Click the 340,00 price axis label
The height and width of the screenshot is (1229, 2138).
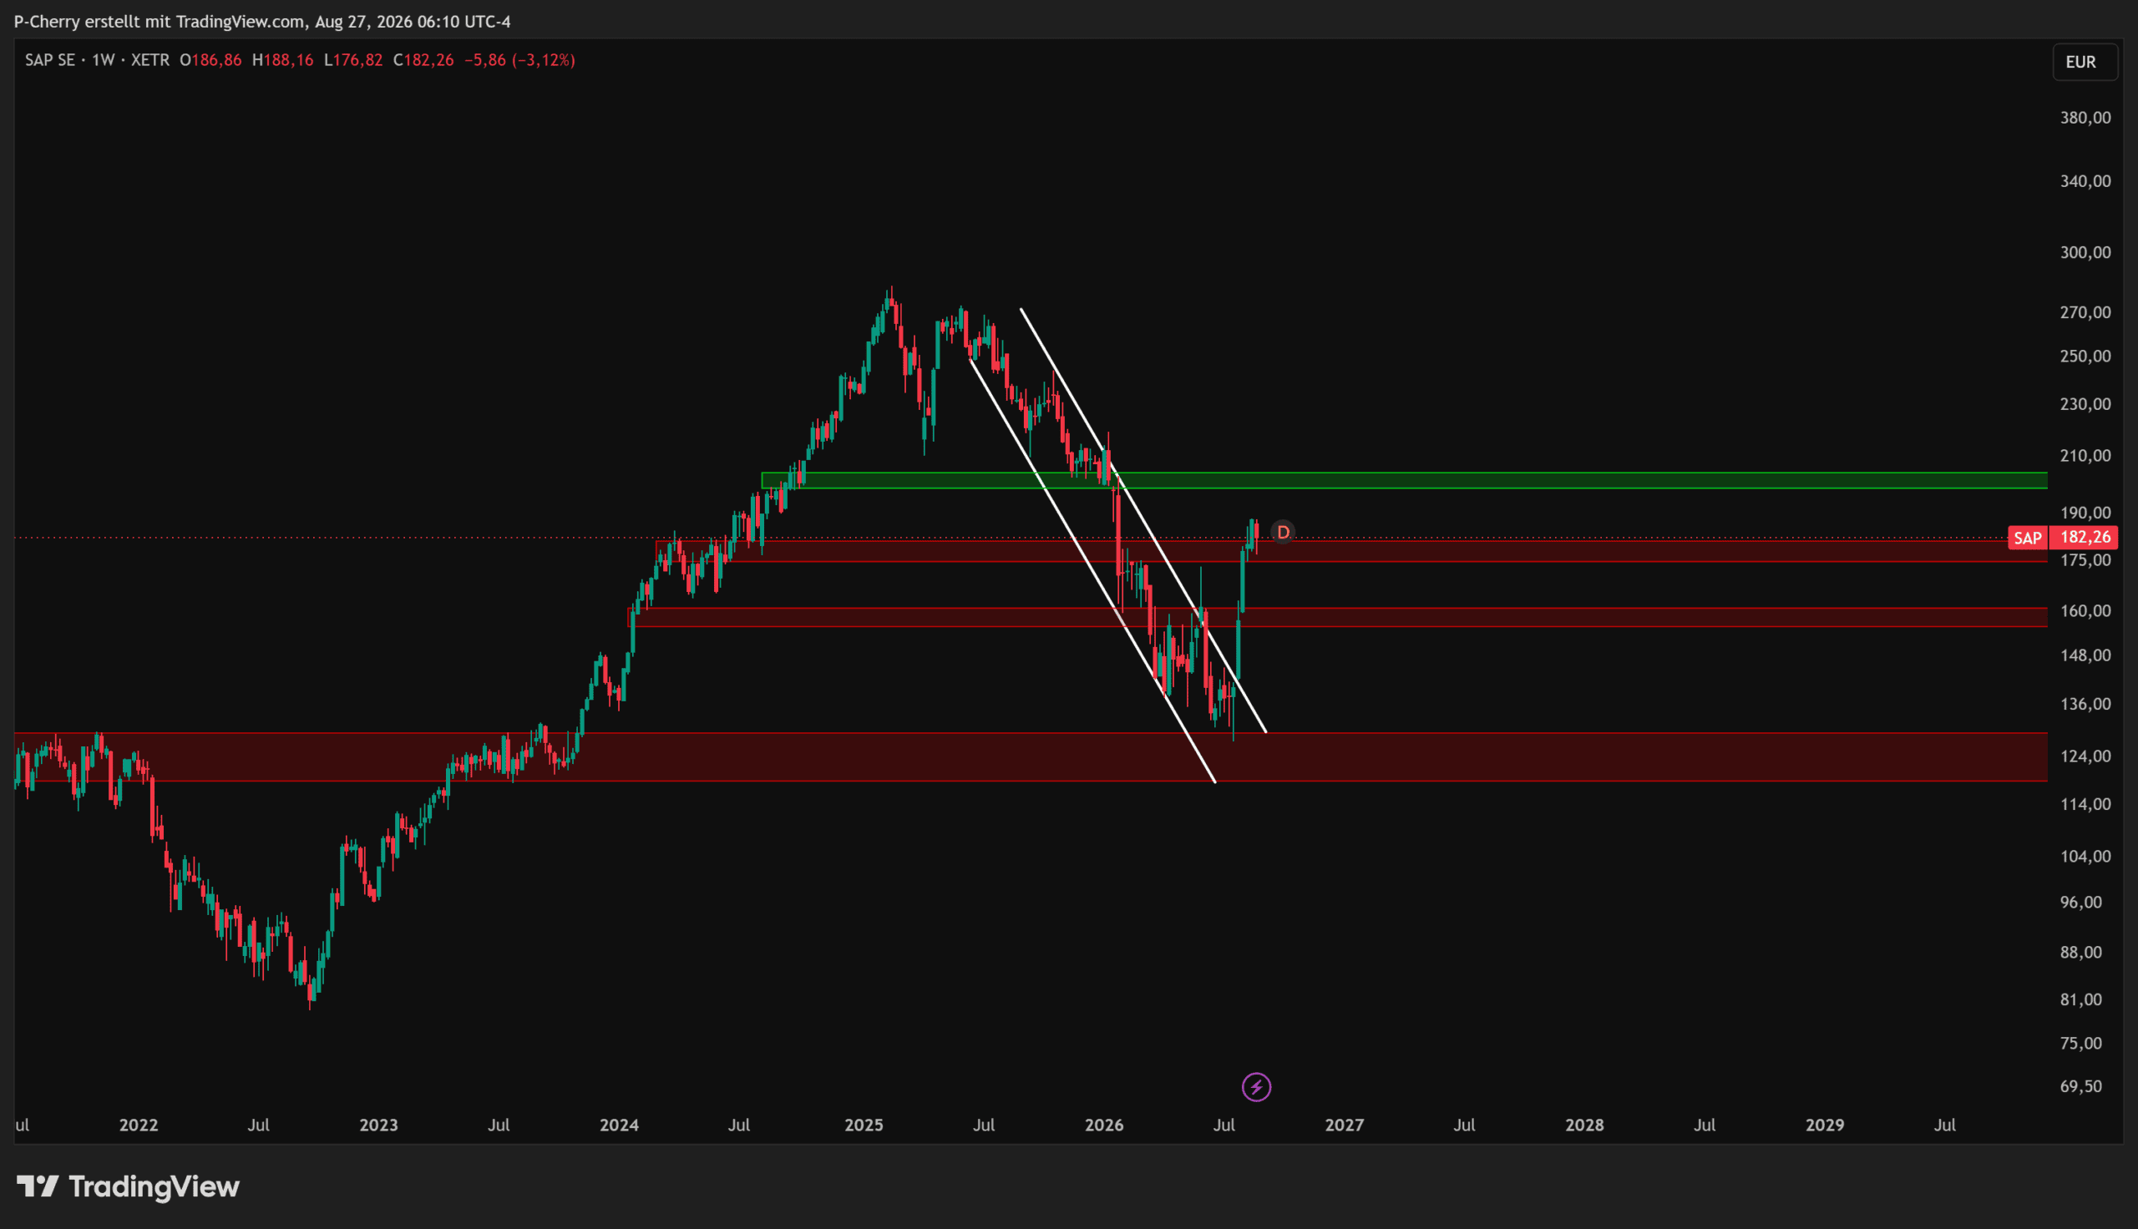point(2085,180)
